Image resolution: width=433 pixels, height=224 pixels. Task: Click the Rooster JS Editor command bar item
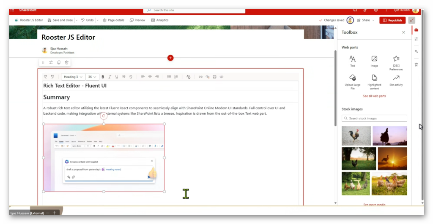29,20
